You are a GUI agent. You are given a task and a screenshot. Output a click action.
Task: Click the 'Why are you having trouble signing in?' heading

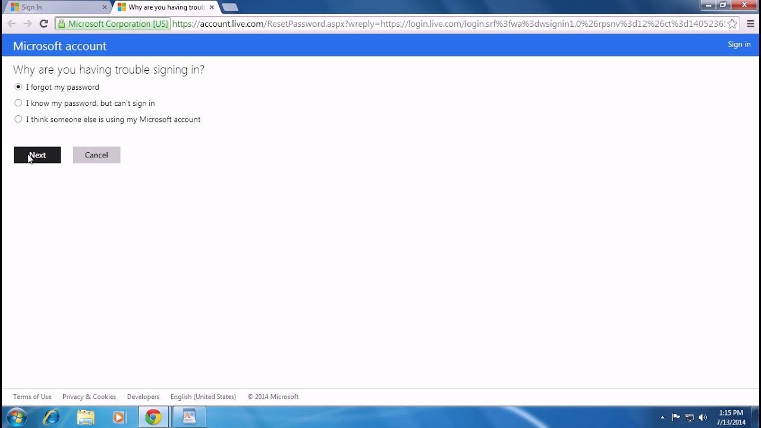pos(109,70)
